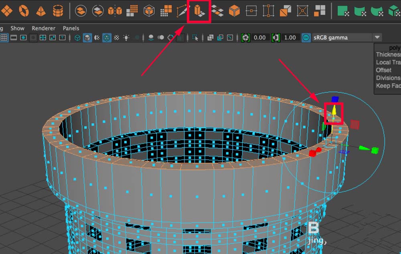The width and height of the screenshot is (401, 254).
Task: Open the Show panel menu
Action: point(17,28)
